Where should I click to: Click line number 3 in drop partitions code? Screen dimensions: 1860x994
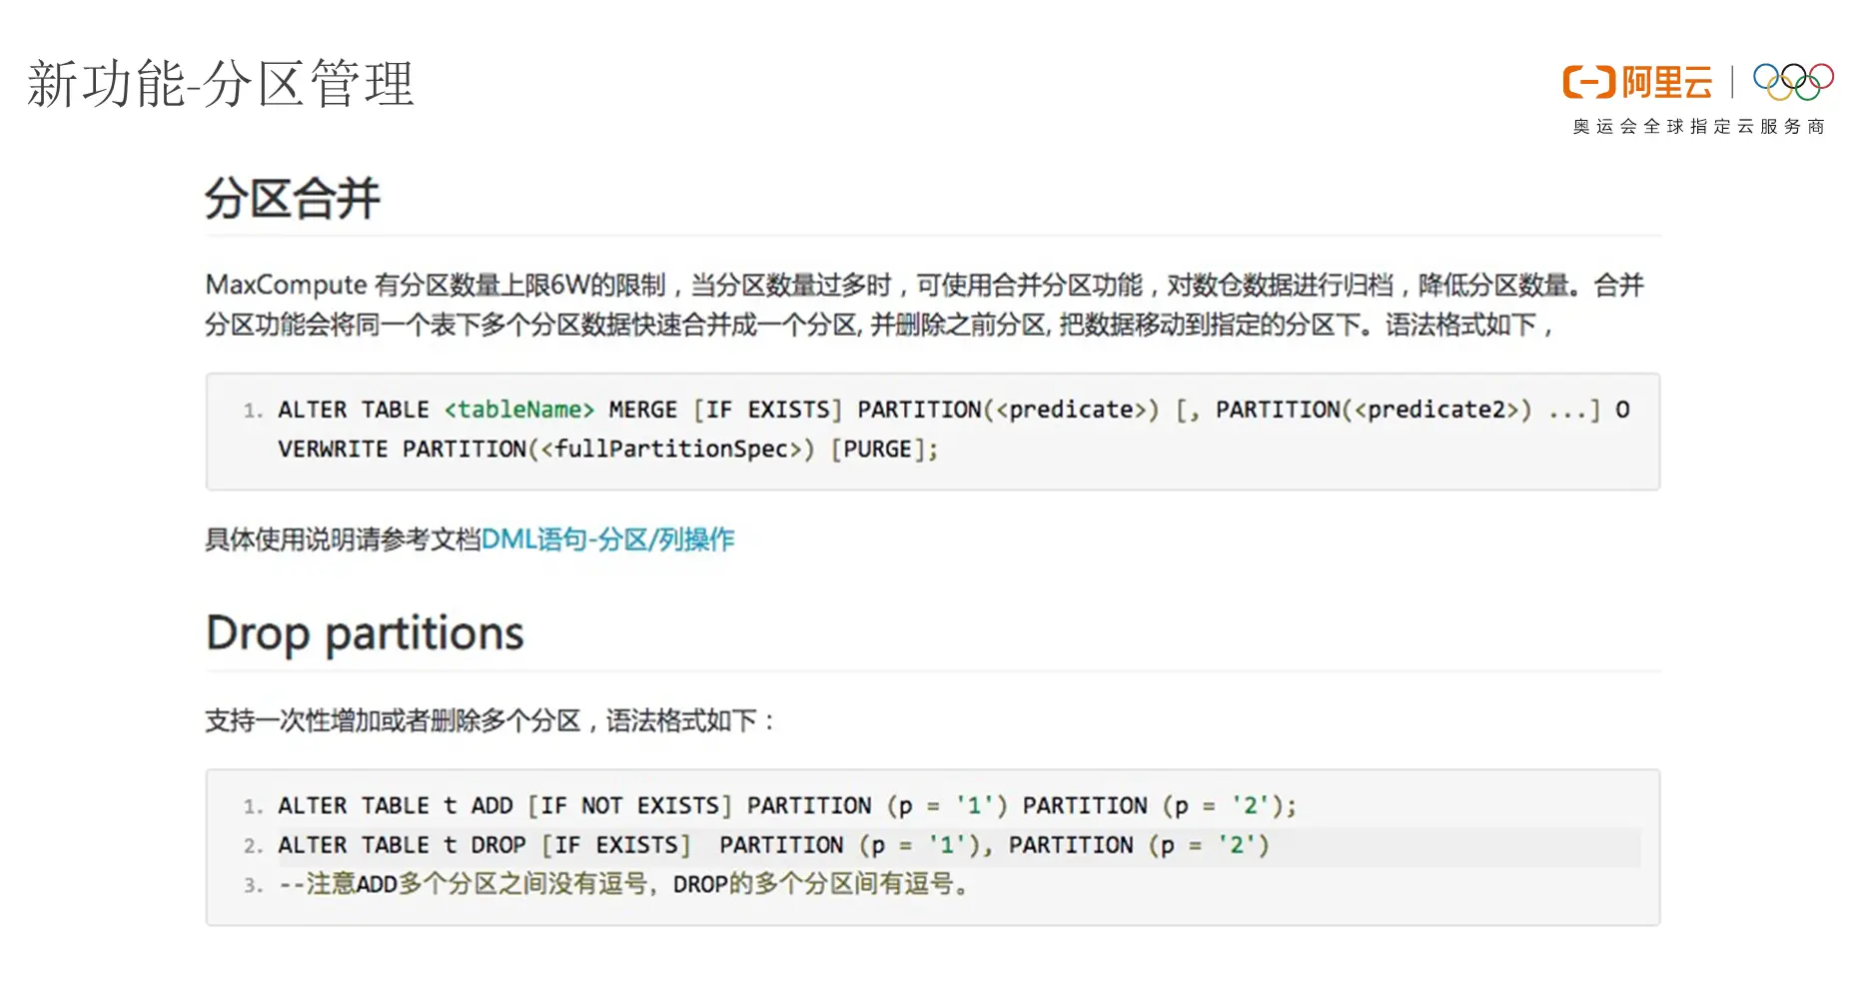click(x=252, y=885)
